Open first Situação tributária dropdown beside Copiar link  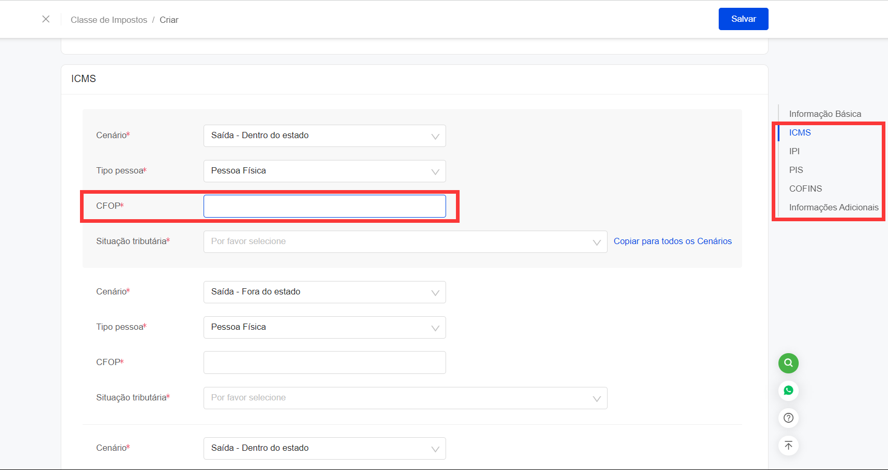405,241
